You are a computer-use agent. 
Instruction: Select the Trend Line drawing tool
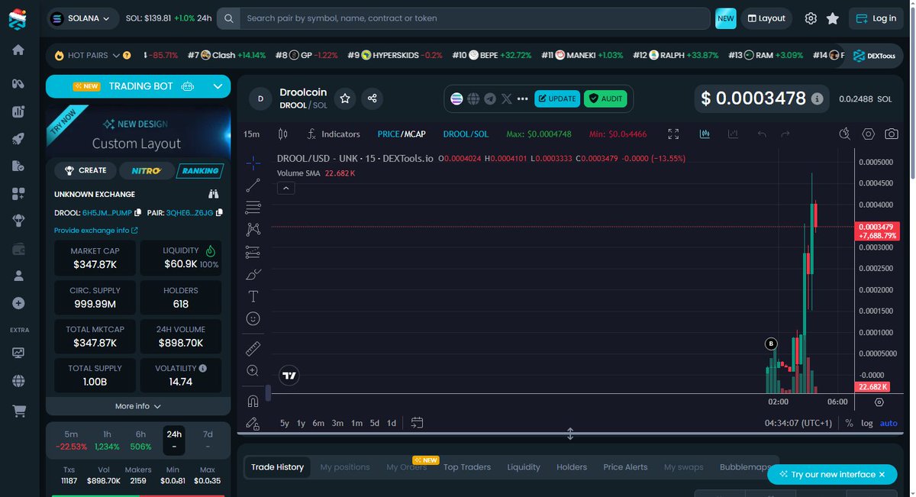click(252, 184)
